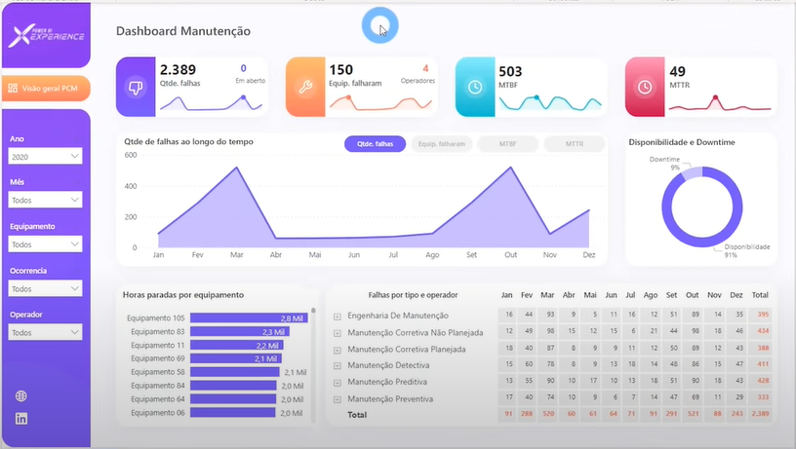Screen dimensions: 796x449
Task: Open the LinkedIn icon in sidebar
Action: pos(21,419)
